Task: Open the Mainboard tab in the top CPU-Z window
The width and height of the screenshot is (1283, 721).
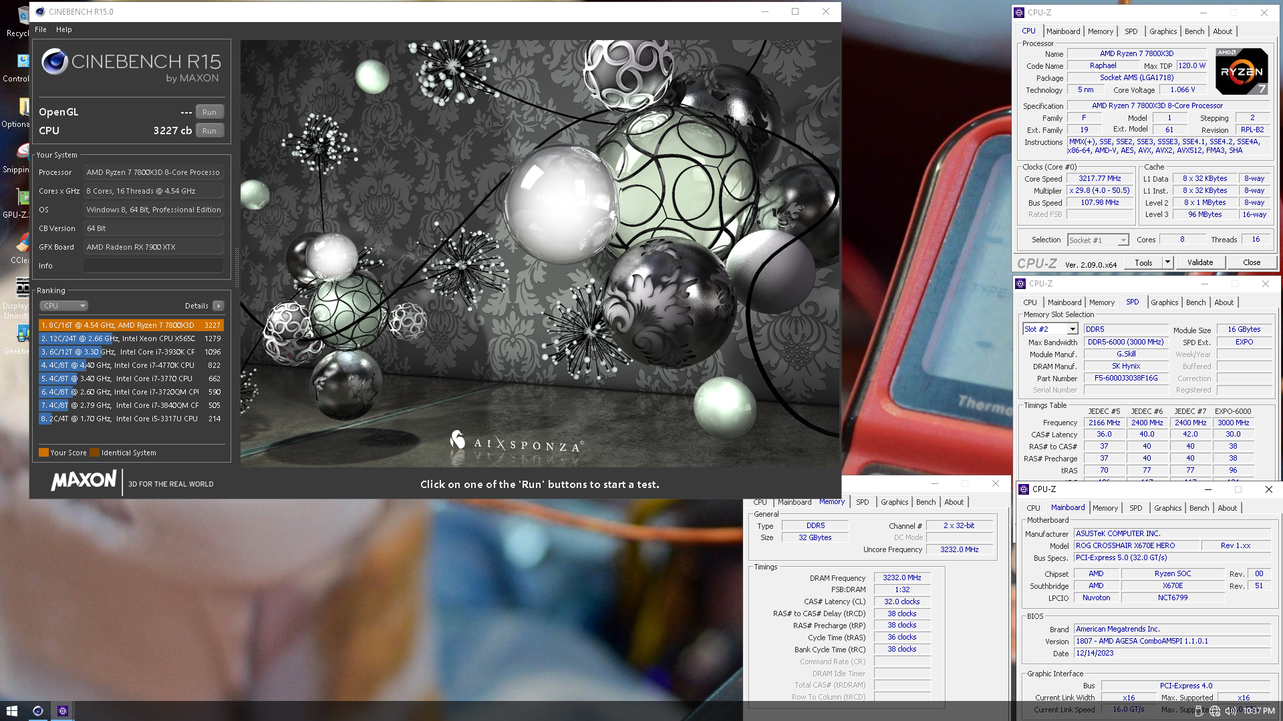Action: point(1063,31)
